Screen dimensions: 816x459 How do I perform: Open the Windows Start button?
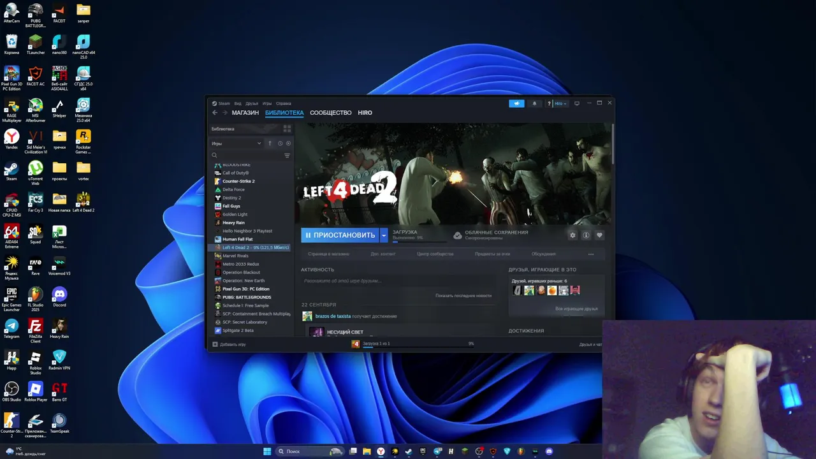pyautogui.click(x=267, y=451)
